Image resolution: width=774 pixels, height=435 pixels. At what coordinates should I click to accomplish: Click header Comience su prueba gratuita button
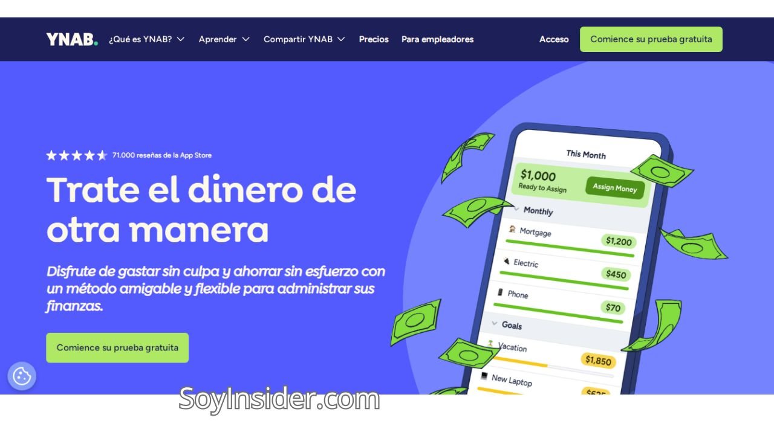(x=651, y=39)
